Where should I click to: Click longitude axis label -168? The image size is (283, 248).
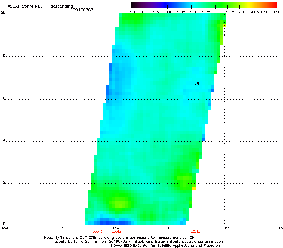pos(225,228)
